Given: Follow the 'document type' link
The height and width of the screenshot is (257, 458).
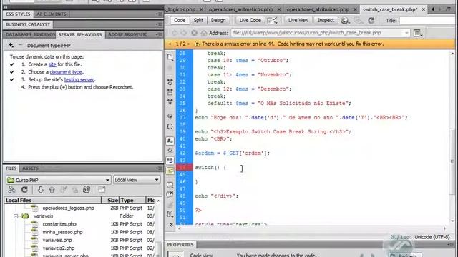Looking at the screenshot, I should coord(66,72).
